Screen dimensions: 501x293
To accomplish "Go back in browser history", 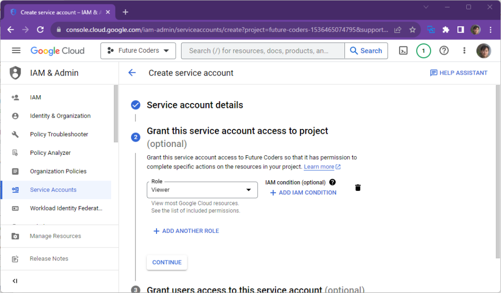I will tap(11, 30).
